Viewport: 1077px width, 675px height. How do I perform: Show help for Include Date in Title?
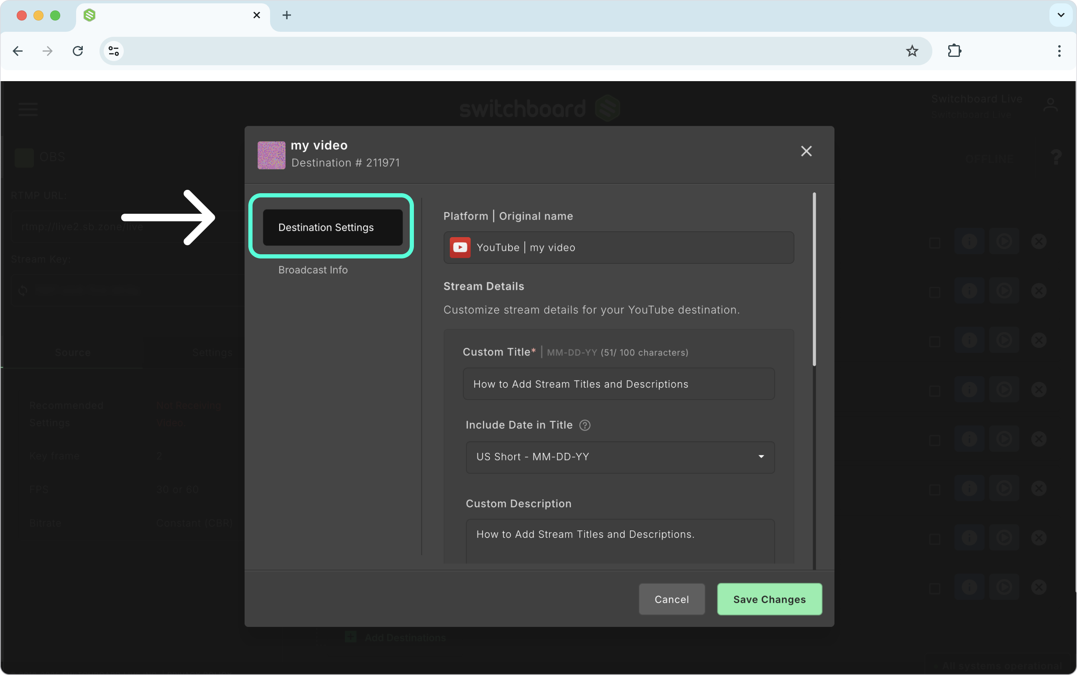[x=584, y=425]
